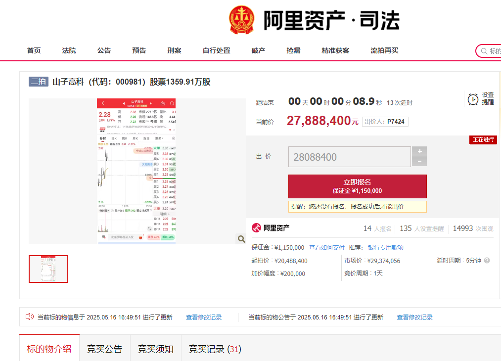
Task: Click the 正在进行 status badge
Action: click(x=483, y=139)
